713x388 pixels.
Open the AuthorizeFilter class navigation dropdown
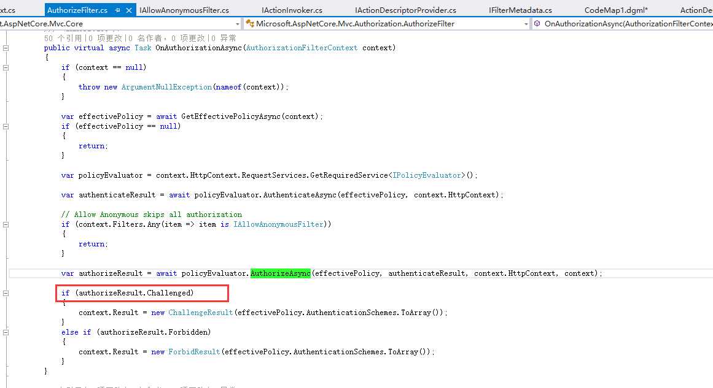(526, 23)
